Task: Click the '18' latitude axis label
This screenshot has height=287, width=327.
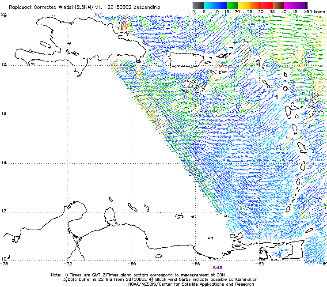Action: point(4,64)
